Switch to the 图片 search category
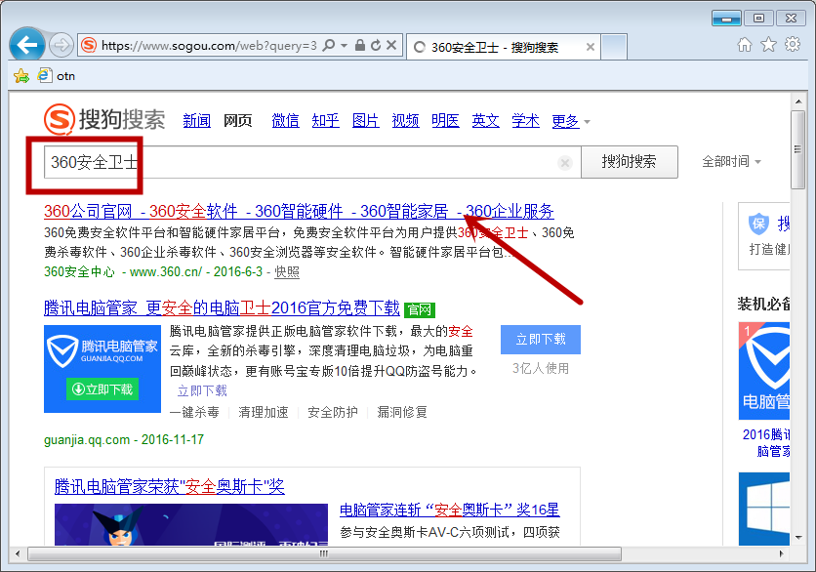 click(x=365, y=121)
